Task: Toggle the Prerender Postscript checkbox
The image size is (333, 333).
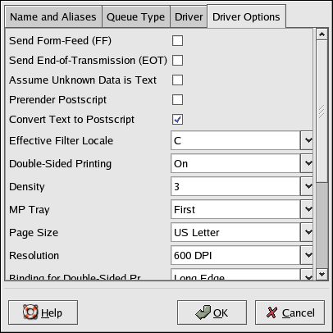Action: pos(177,100)
